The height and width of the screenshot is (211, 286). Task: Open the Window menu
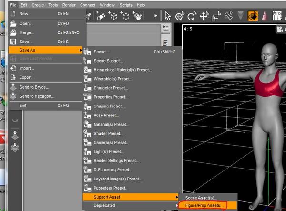point(107,5)
